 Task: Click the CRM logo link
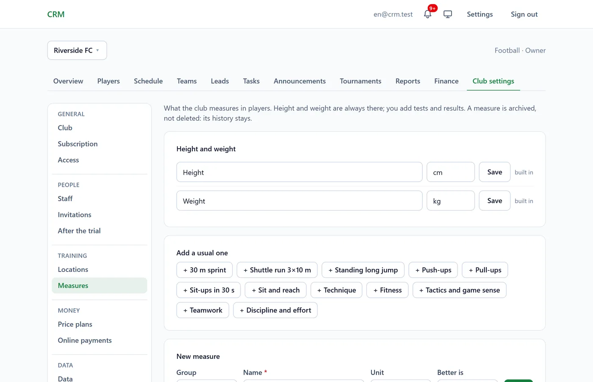pos(56,14)
